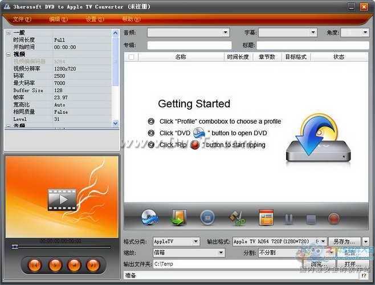This screenshot has height=285, width=375.
Task: Click the 开始时间 value 00:00:00
Action: (65, 47)
